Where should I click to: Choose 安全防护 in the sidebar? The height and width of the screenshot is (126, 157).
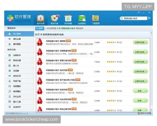(x=18, y=107)
